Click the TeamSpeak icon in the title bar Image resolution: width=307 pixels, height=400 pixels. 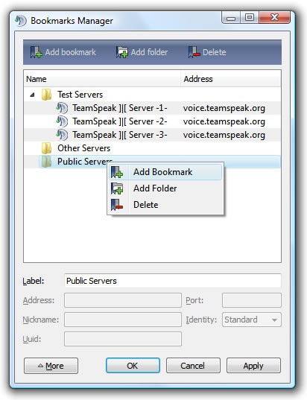pos(21,21)
